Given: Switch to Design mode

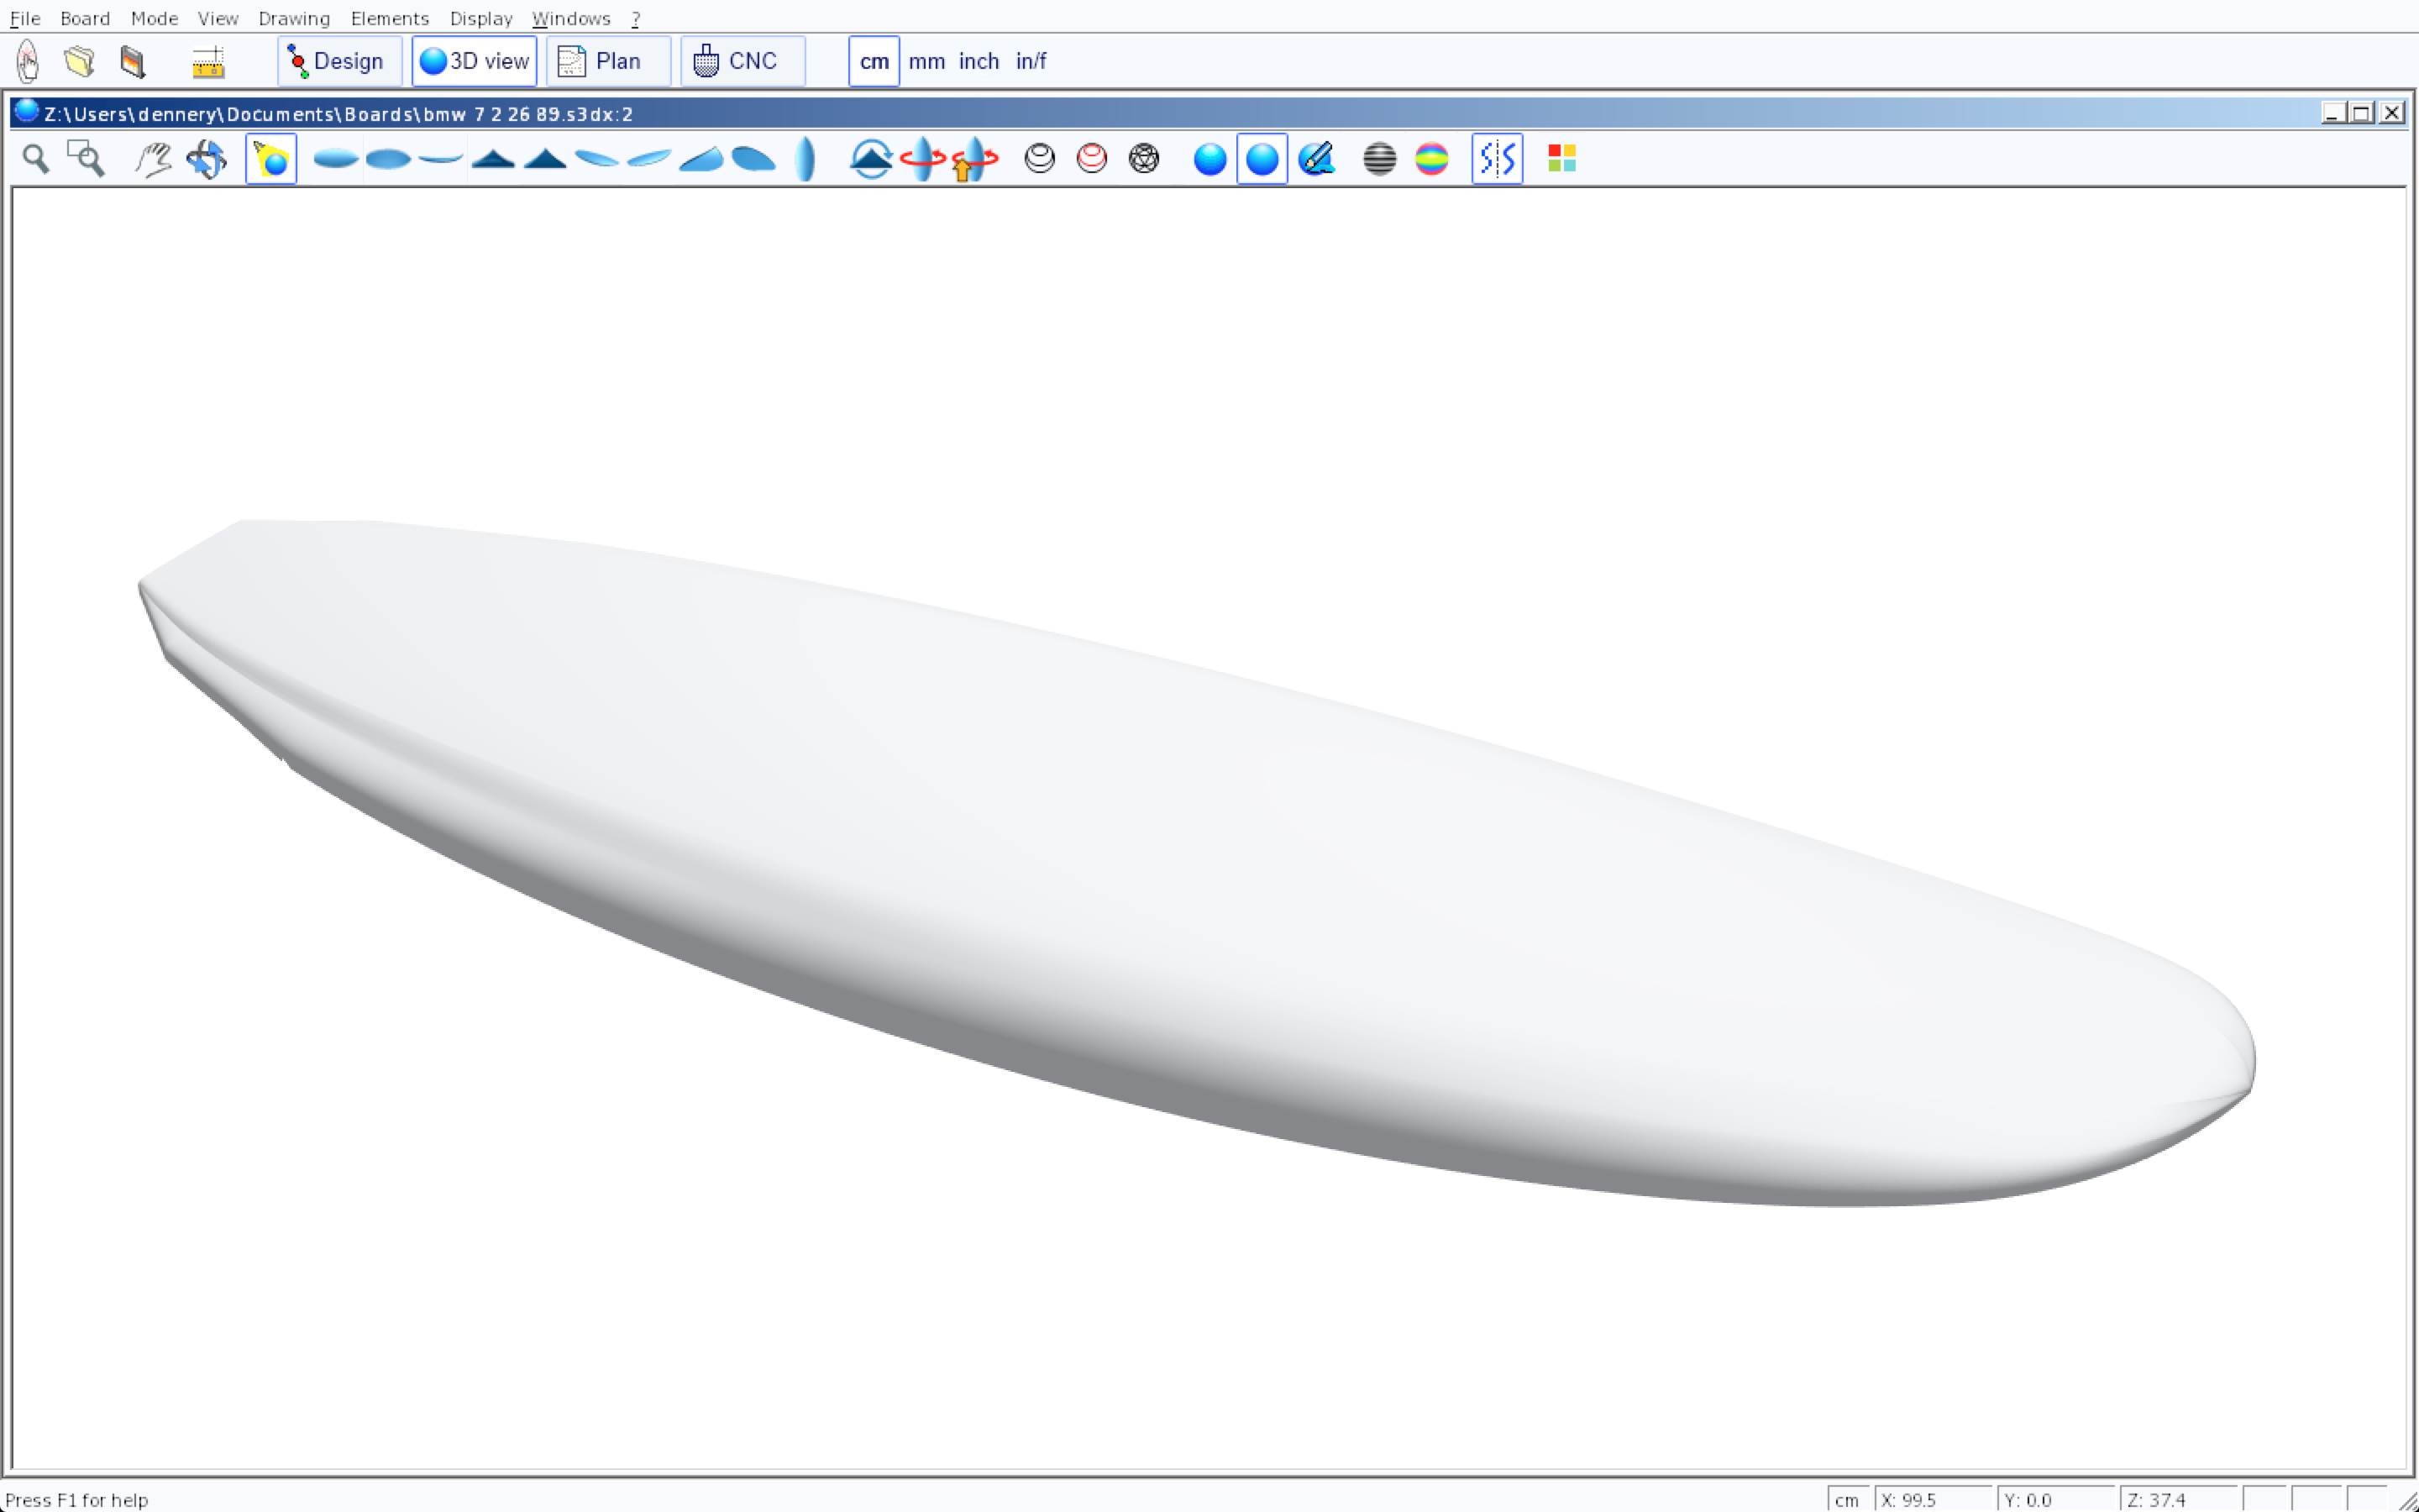Looking at the screenshot, I should click(338, 62).
